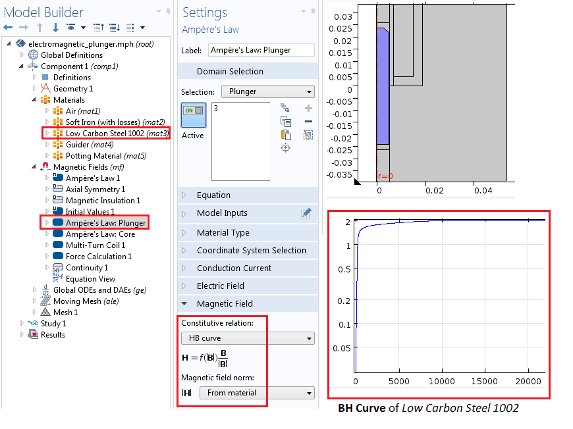573x429 pixels.
Task: Click the Copy Selection icon
Action: 285,121
